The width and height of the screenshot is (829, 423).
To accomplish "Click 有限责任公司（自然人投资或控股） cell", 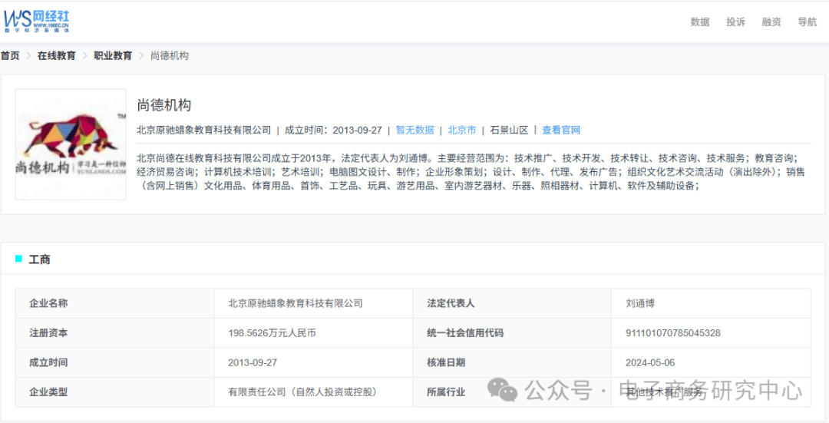I will click(313, 392).
